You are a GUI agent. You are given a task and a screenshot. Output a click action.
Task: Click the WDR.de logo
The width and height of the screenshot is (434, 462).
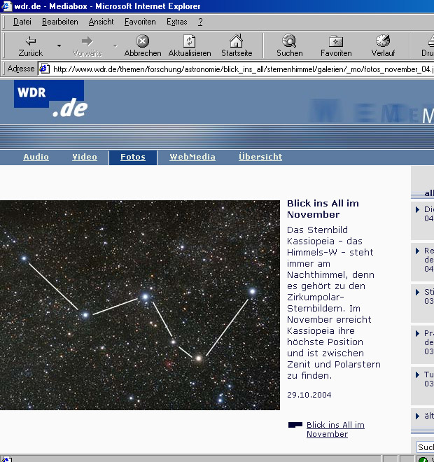click(x=50, y=99)
